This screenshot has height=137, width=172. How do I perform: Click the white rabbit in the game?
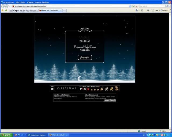click(79, 79)
